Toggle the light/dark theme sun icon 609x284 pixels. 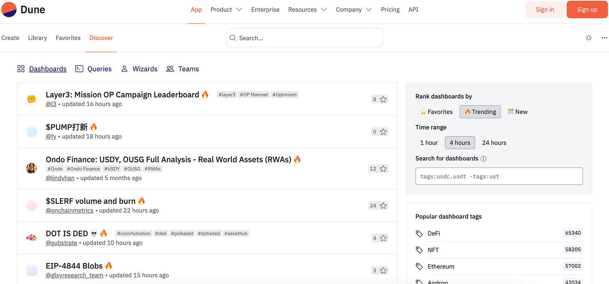[x=589, y=38]
